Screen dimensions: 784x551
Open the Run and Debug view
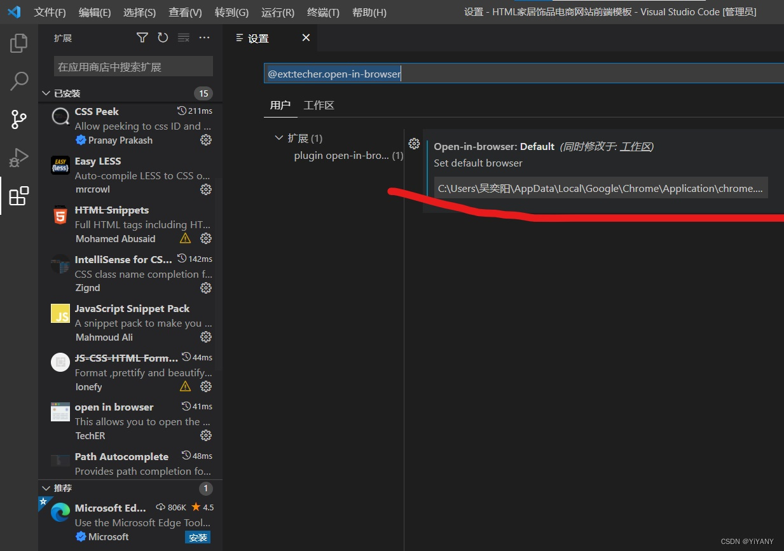click(x=18, y=158)
